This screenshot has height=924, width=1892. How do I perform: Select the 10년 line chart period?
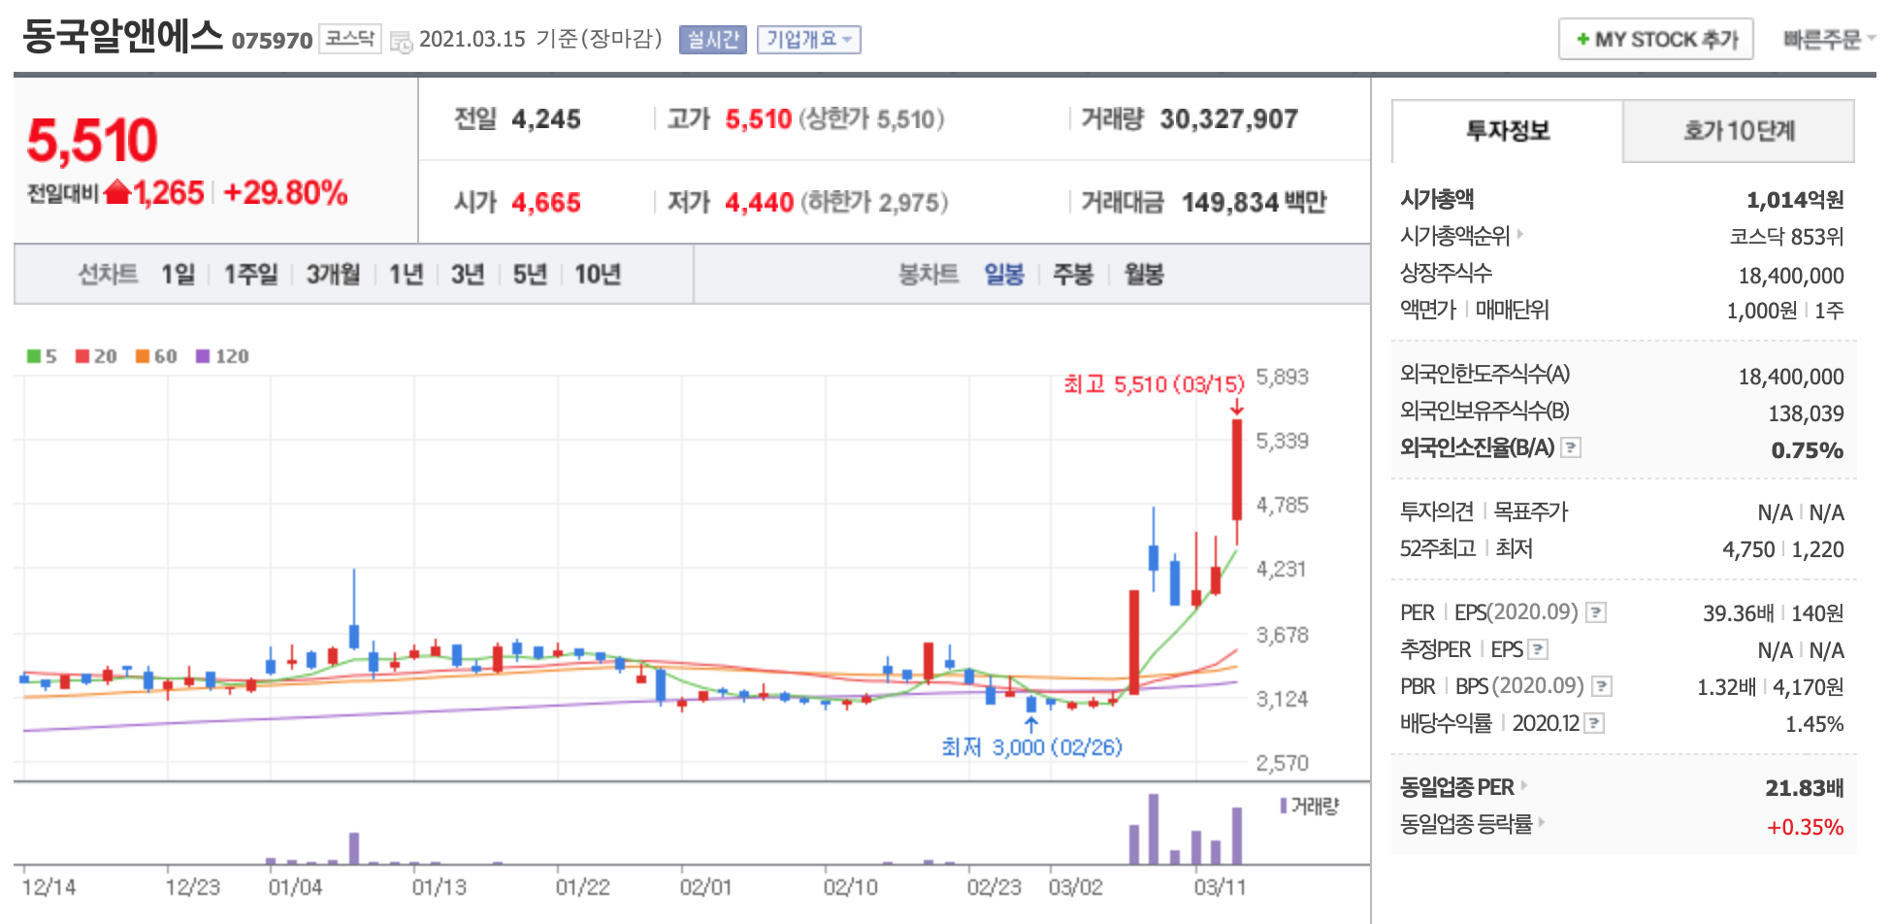[x=598, y=275]
